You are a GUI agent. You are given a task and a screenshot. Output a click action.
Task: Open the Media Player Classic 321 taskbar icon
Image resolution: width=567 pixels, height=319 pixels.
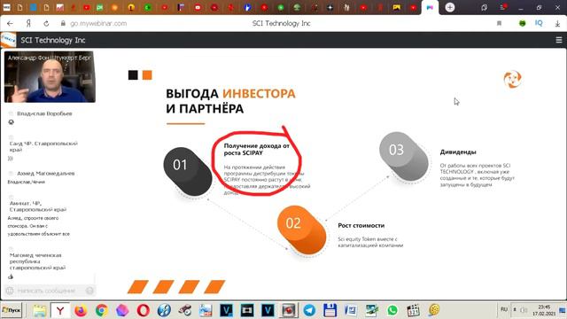pyautogui.click(x=413, y=310)
